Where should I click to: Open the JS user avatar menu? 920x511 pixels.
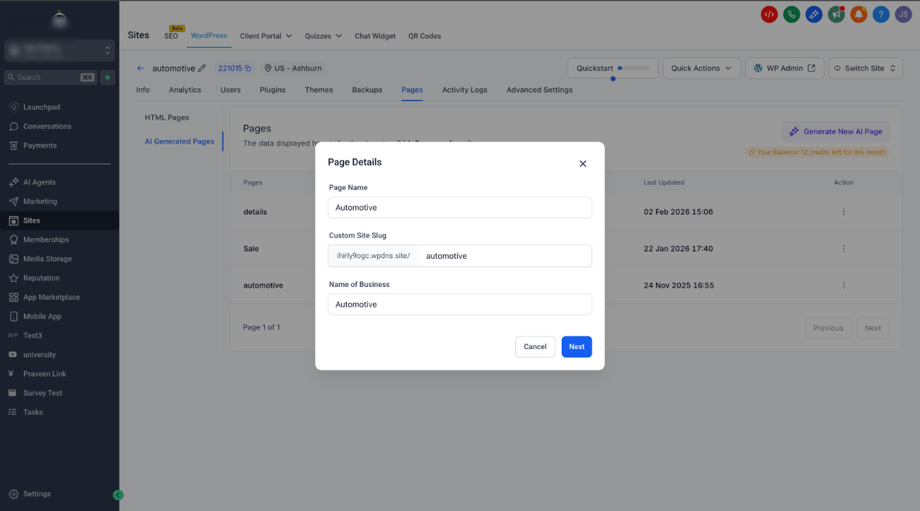(904, 14)
